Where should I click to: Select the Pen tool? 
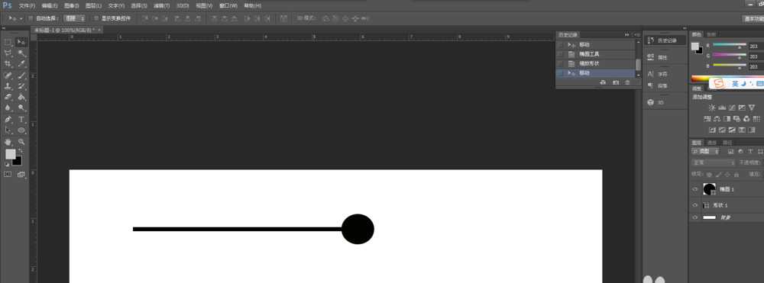click(8, 119)
